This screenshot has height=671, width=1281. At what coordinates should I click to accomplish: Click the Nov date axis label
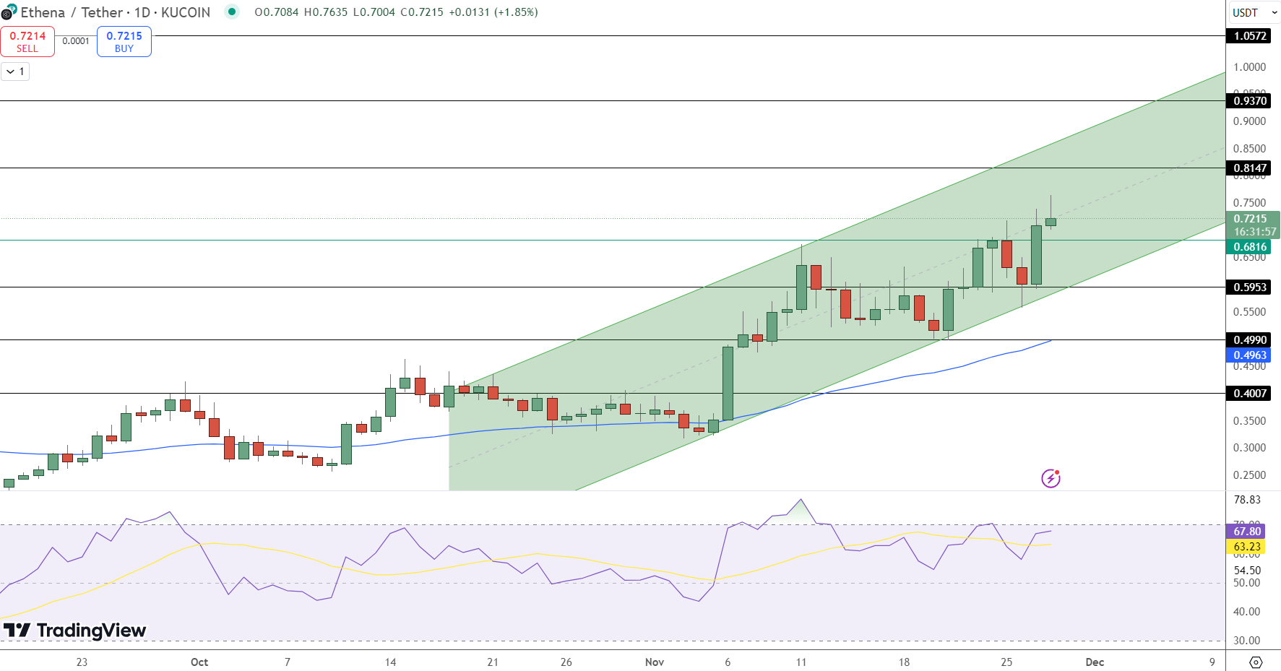pyautogui.click(x=655, y=662)
